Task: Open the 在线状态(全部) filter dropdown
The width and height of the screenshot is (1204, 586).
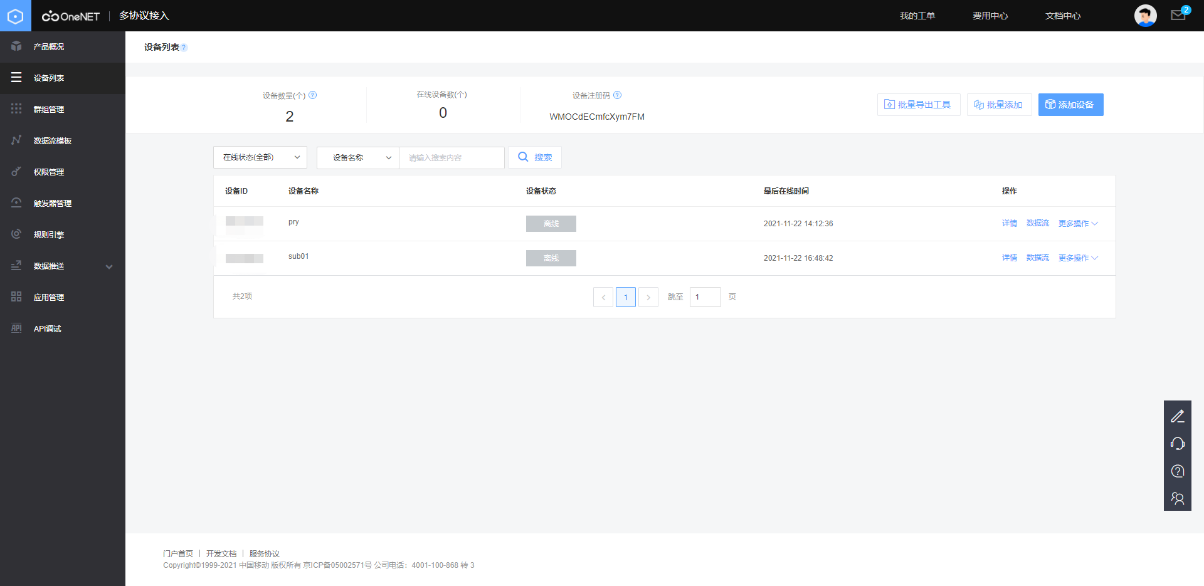Action: coord(260,157)
